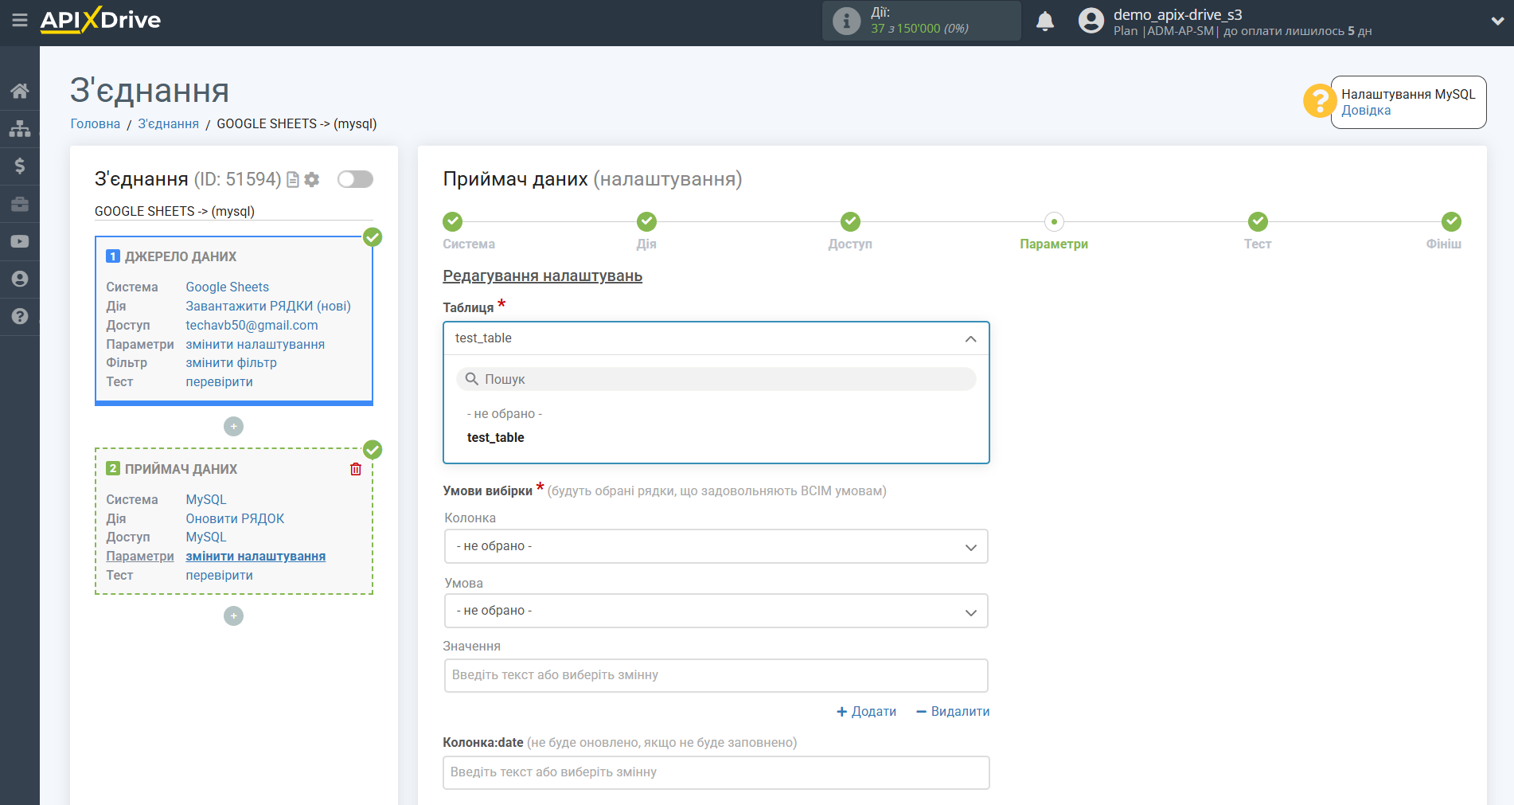Open the notifications bell
The width and height of the screenshot is (1514, 805).
(1045, 21)
